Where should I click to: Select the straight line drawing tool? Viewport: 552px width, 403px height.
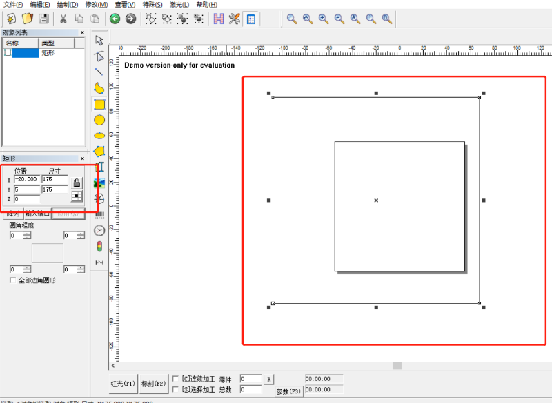[99, 72]
